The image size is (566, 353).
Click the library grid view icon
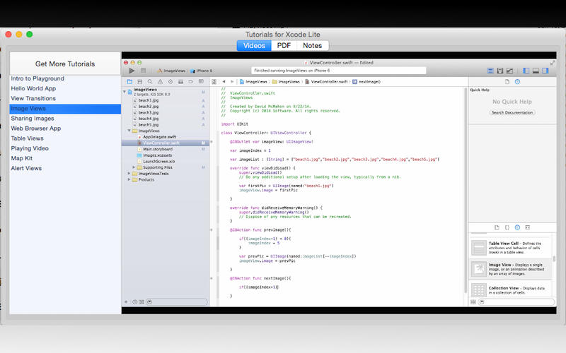click(473, 302)
